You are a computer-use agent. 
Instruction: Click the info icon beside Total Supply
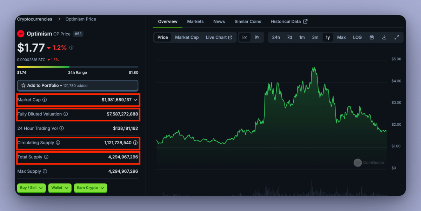(x=46, y=157)
